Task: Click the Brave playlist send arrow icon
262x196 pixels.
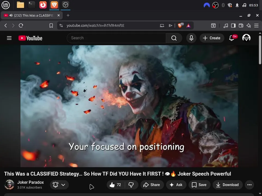Action: pyautogui.click(x=170, y=26)
